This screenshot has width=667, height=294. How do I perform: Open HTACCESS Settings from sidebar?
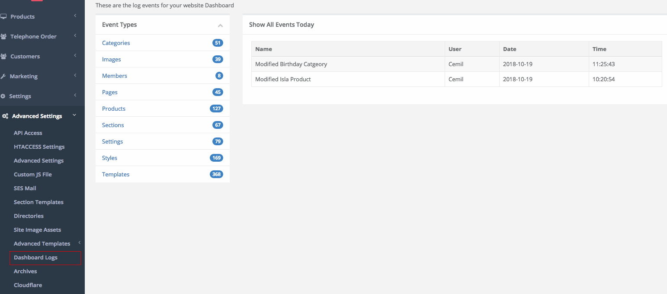39,147
